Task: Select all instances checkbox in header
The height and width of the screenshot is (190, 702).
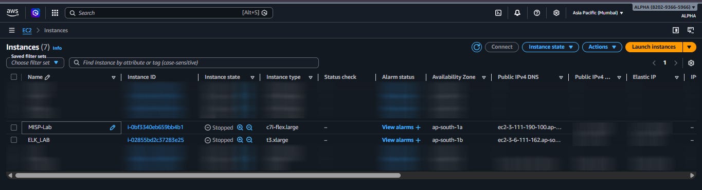Action: (x=14, y=77)
